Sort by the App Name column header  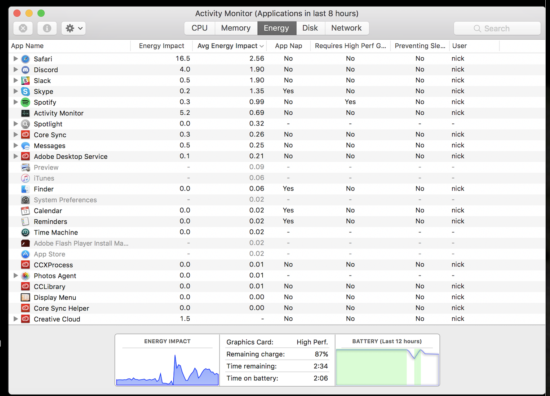[x=69, y=46]
